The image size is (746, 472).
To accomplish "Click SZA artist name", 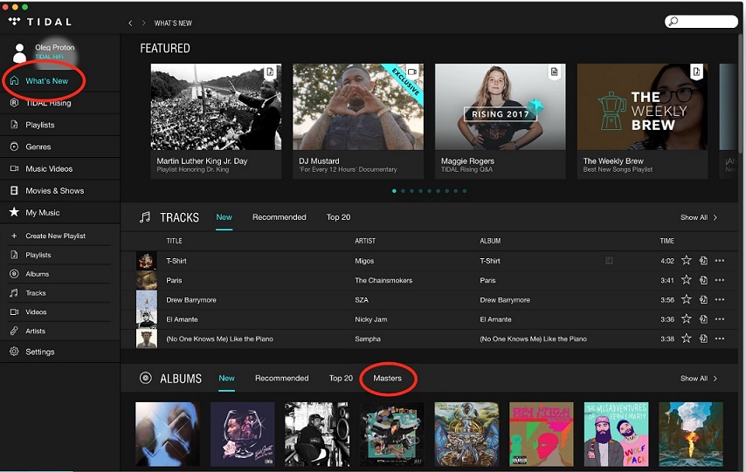I will (x=362, y=300).
